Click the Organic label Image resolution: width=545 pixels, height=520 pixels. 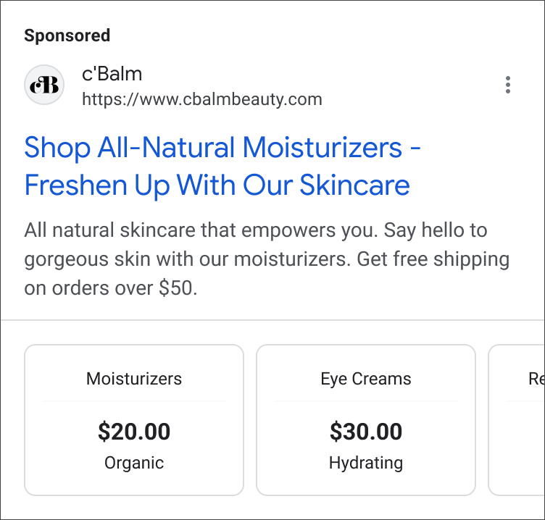134,463
